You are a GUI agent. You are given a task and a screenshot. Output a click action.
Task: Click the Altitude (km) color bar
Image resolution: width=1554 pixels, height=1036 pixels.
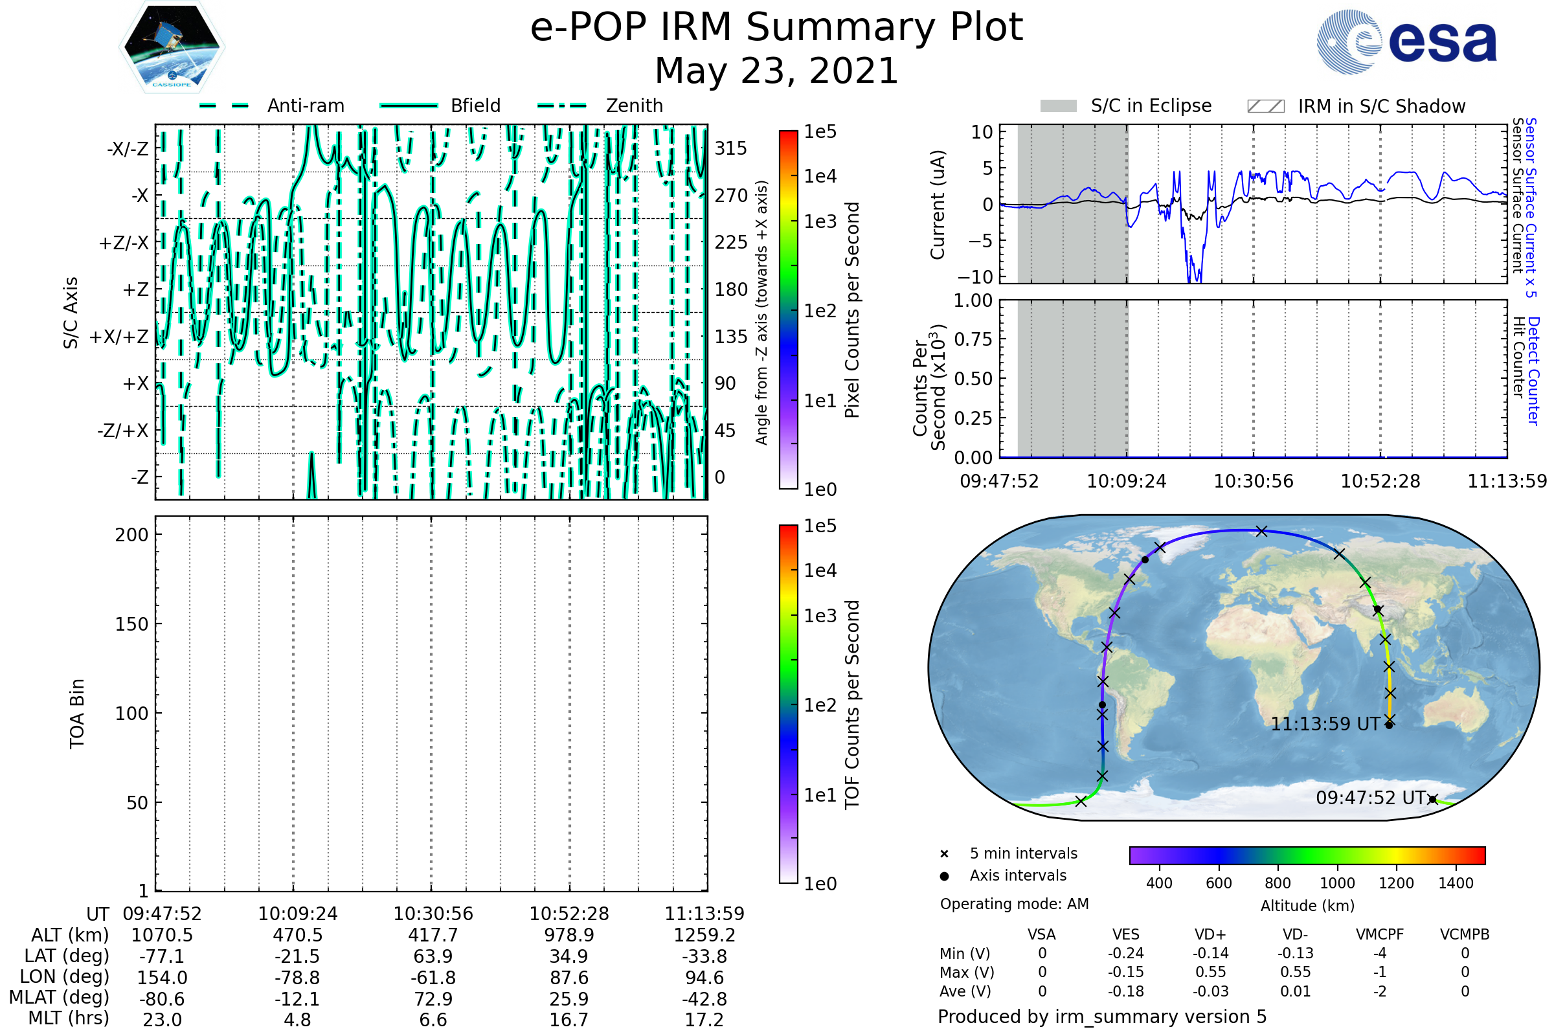pyautogui.click(x=1307, y=855)
